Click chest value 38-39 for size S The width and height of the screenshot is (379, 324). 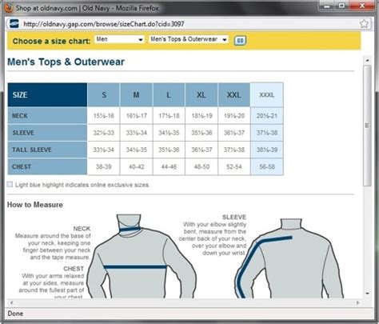(104, 166)
